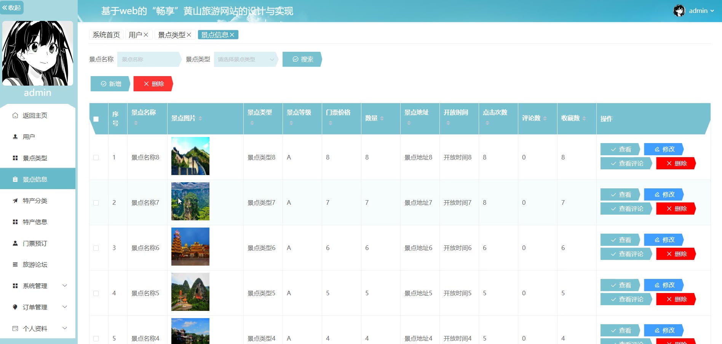Image resolution: width=722 pixels, height=344 pixels.
Task: Sort by 景点图片 column arrows
Action: pos(200,118)
